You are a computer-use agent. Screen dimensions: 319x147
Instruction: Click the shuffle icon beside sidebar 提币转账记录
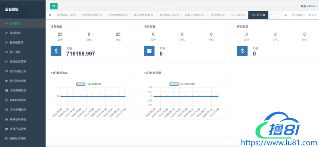pos(6,71)
